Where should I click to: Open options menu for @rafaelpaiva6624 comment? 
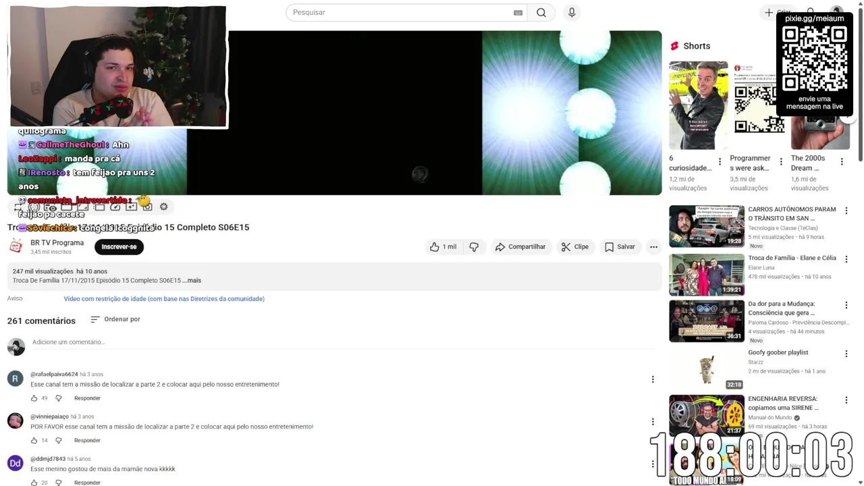coord(653,379)
